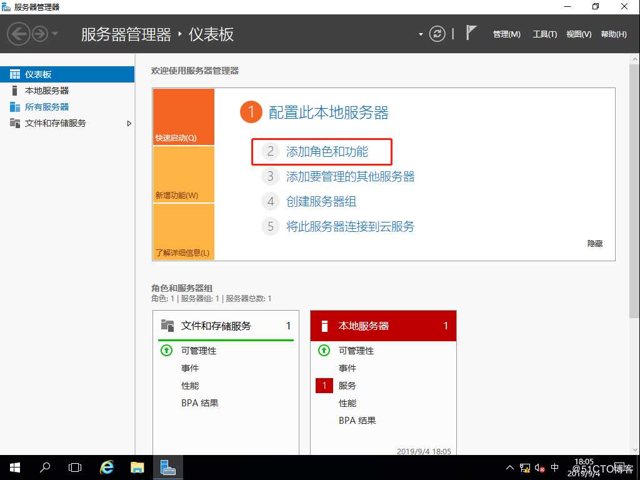The height and width of the screenshot is (480, 640).
Task: Click BPA 结果 under 本地服务器 tile
Action: click(357, 421)
